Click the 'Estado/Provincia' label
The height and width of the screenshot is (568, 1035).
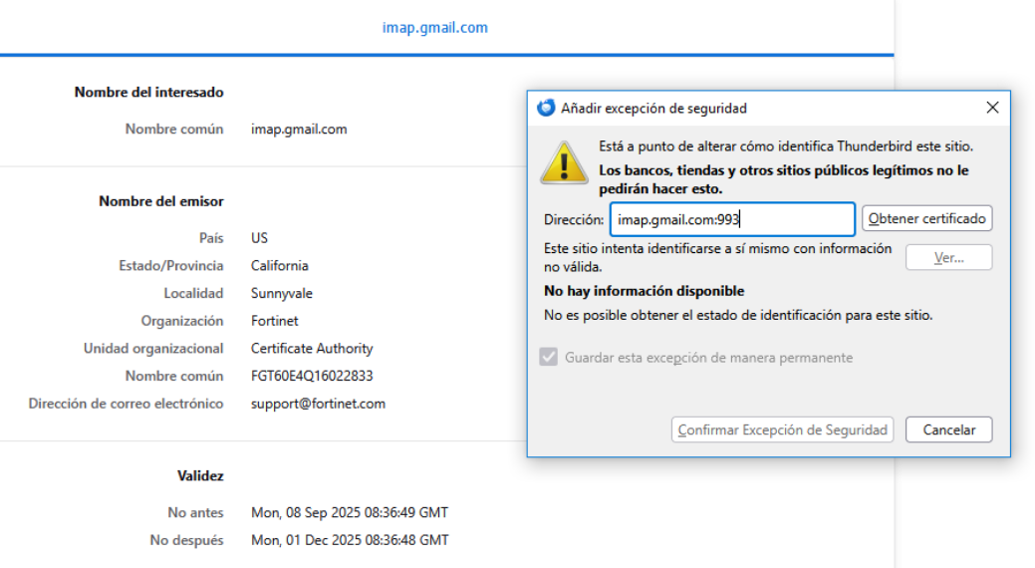(171, 265)
